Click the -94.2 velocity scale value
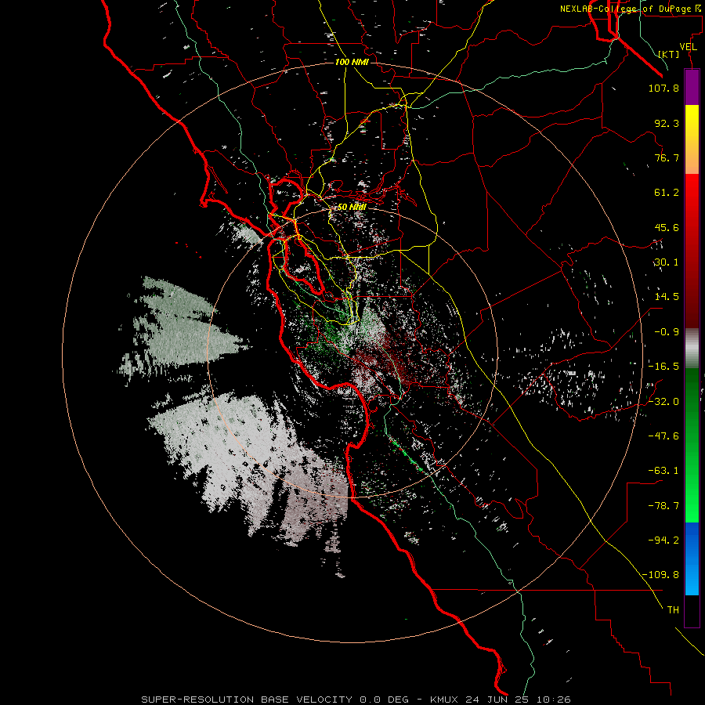This screenshot has height=705, width=705. click(x=663, y=540)
